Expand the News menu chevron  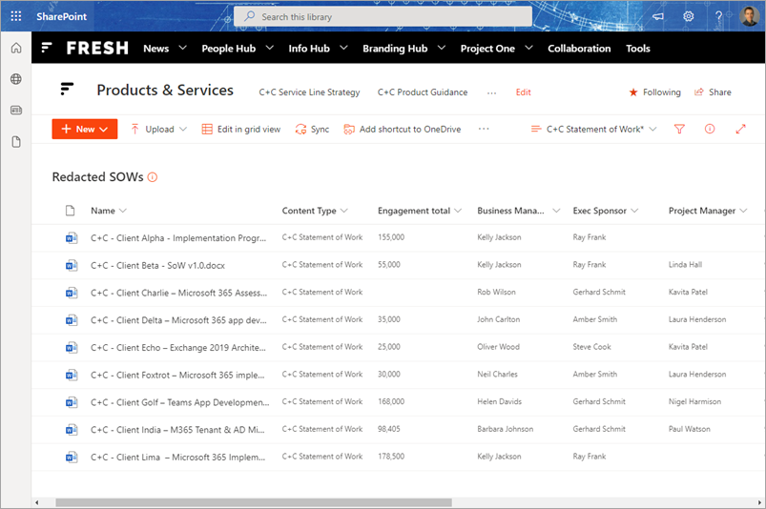tap(183, 48)
